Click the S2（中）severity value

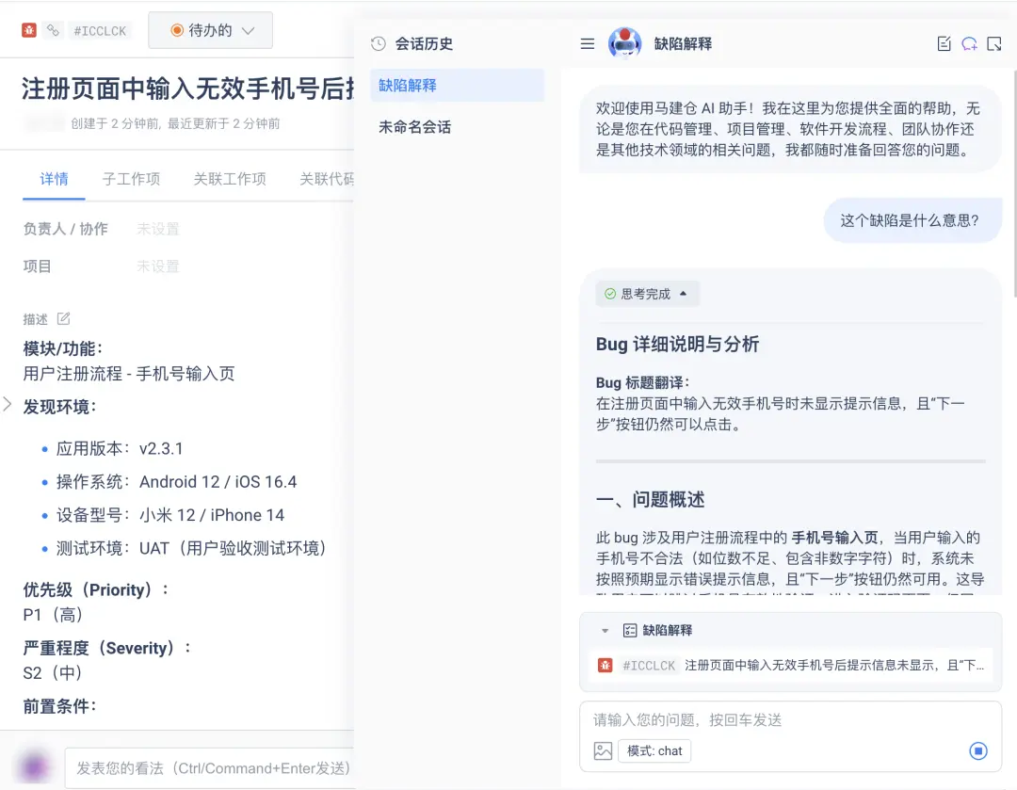[53, 672]
